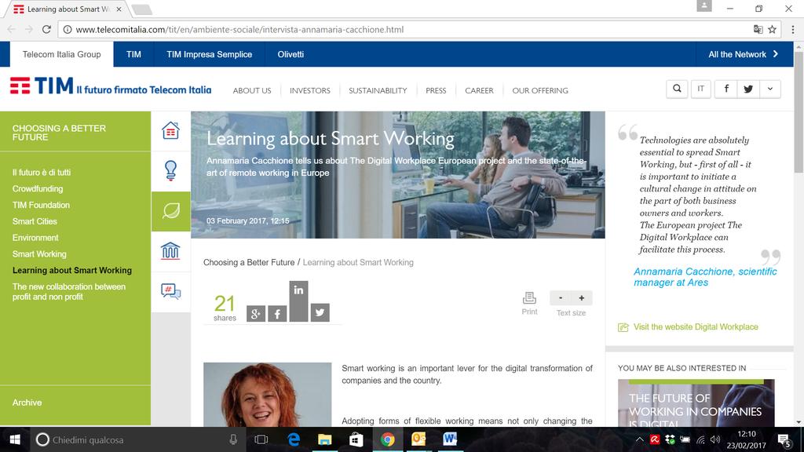Viewport: 804px width, 452px height.
Task: Select the lightbulb innovation icon
Action: 170,170
